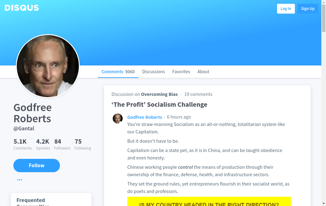This screenshot has height=206, width=326.
Task: Open the three-dot more options menu
Action: 20,180
